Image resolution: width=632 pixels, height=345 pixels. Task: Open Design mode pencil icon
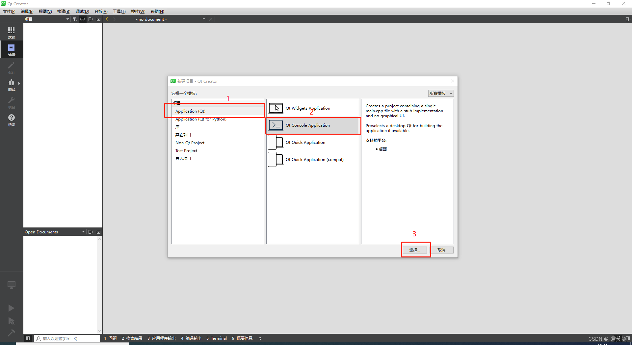click(12, 67)
